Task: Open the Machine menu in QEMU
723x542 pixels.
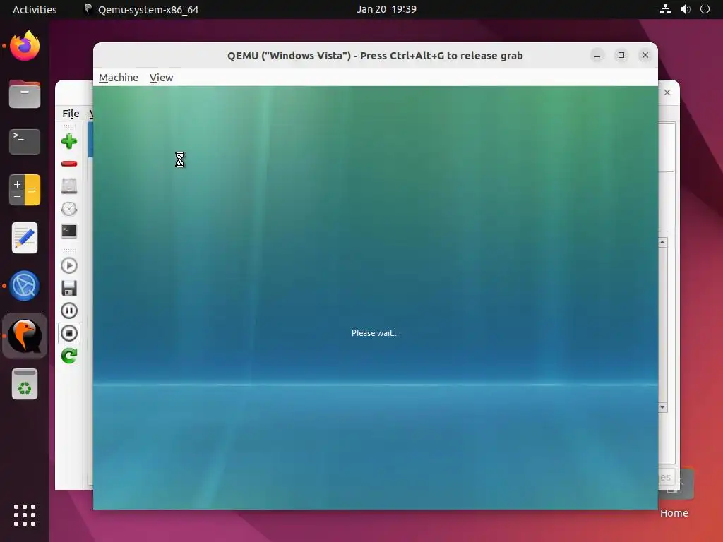Action: pos(119,78)
